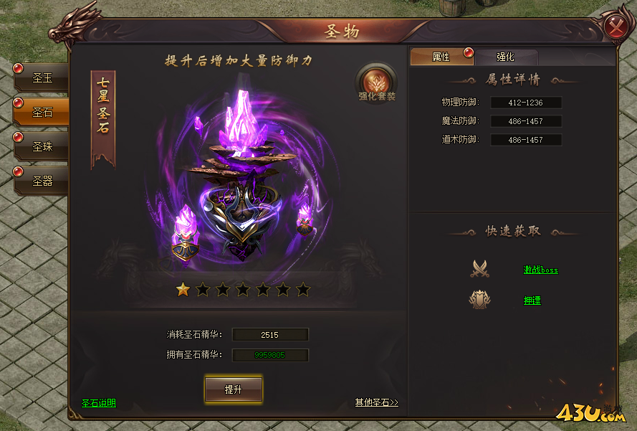
Task: Follow the 激战boss quick link
Action: [541, 270]
